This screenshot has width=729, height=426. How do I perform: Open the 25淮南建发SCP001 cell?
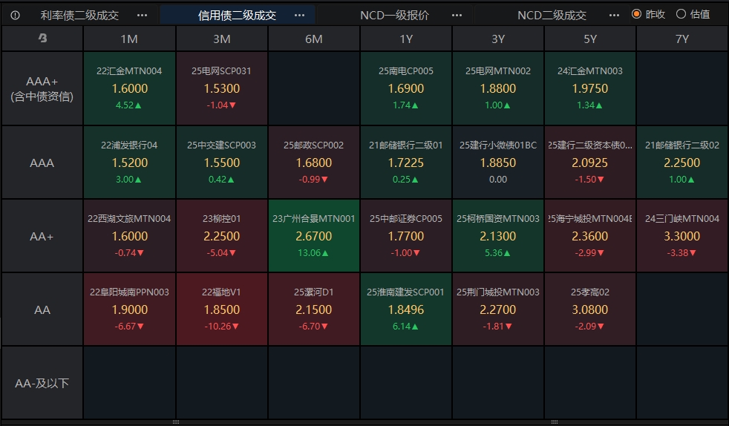[406, 309]
